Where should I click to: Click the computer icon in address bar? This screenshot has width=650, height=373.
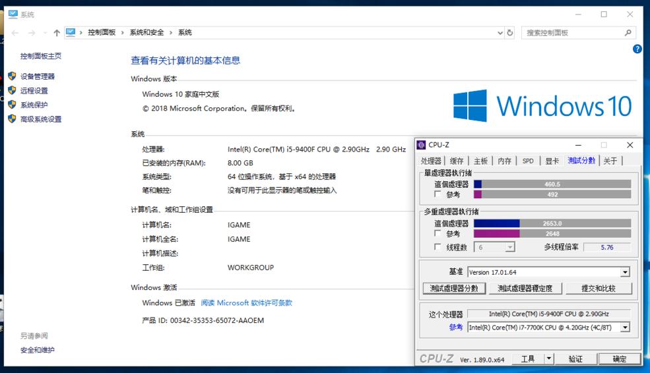(x=71, y=32)
